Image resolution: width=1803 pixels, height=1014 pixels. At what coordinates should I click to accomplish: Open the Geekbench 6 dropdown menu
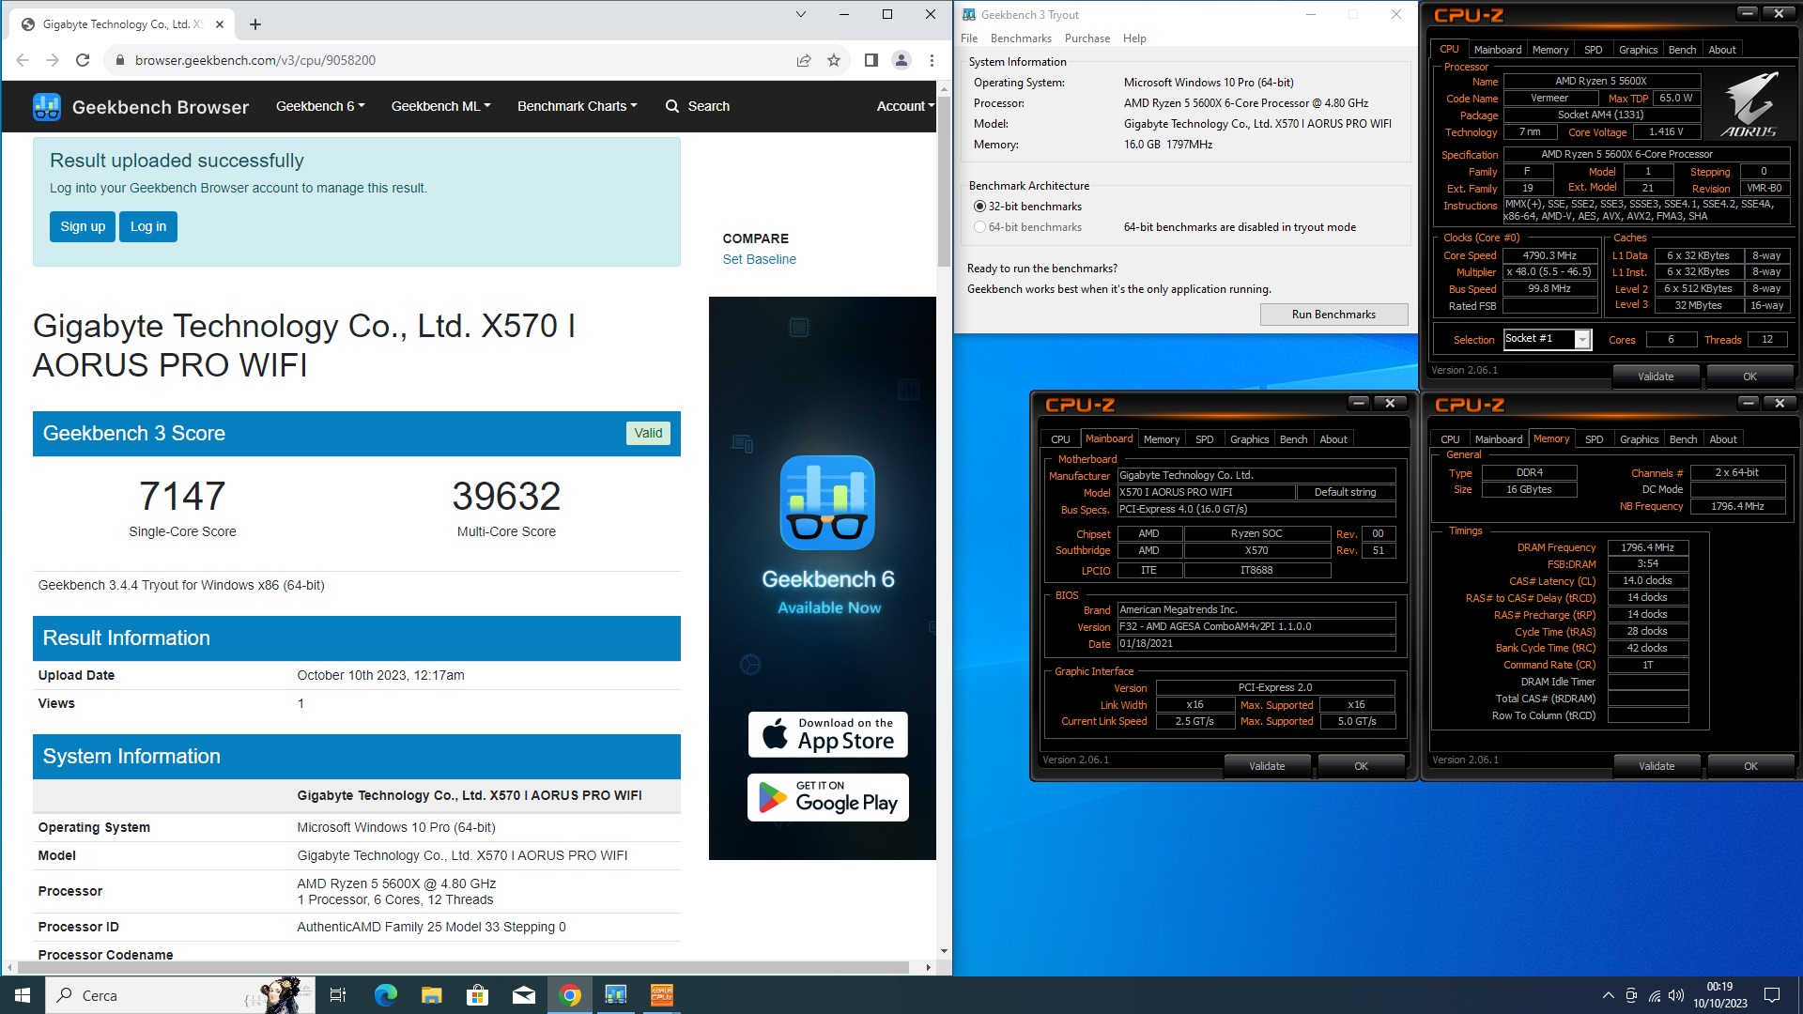320,106
